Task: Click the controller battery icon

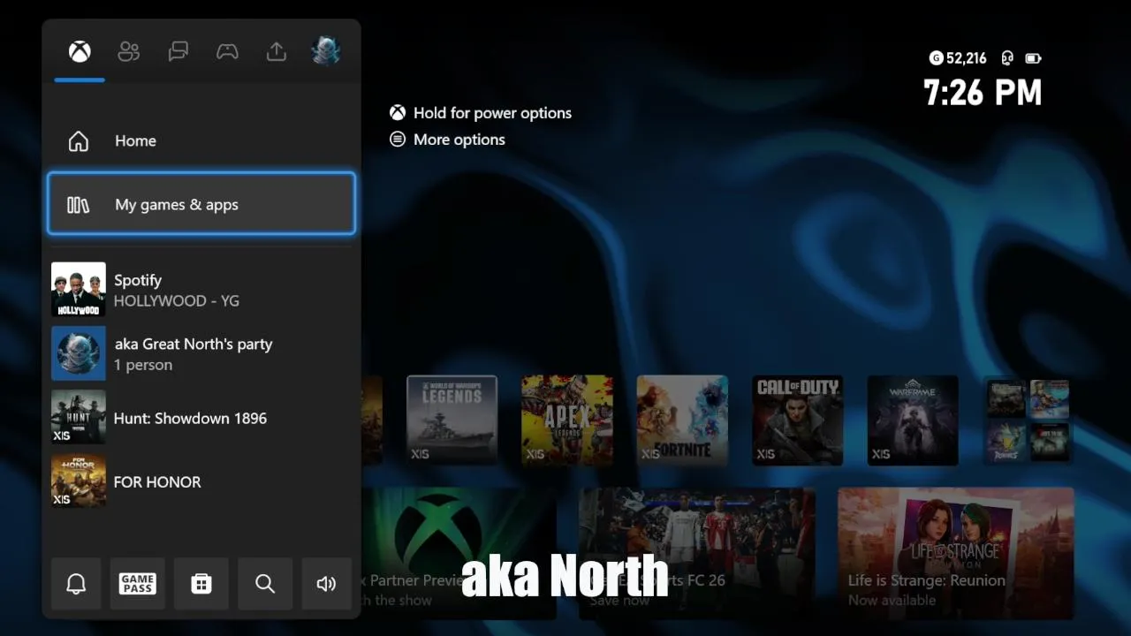Action: pos(1033,58)
